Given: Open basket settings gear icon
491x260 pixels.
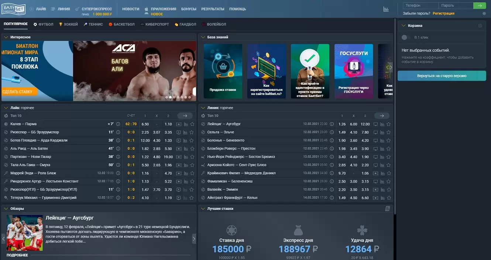Looking at the screenshot, I should [x=480, y=26].
